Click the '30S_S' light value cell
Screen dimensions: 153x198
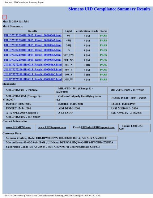pyautogui.click(x=69, y=75)
